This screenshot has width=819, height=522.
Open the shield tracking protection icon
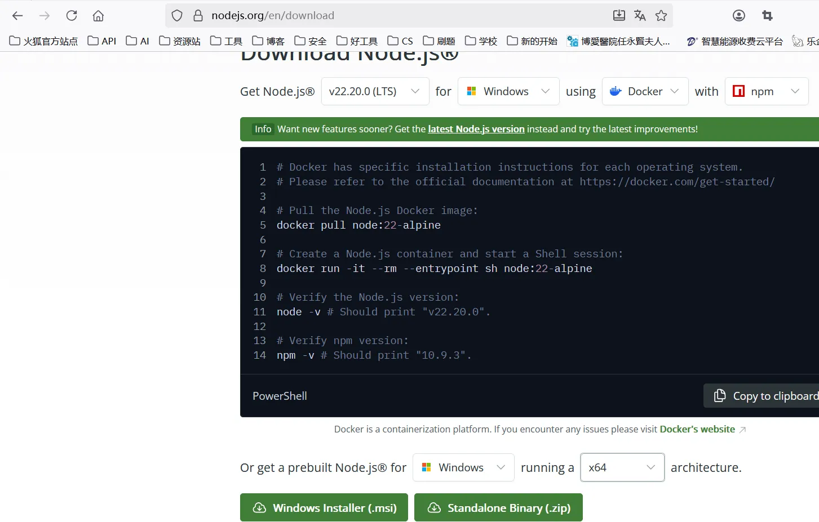(x=177, y=16)
